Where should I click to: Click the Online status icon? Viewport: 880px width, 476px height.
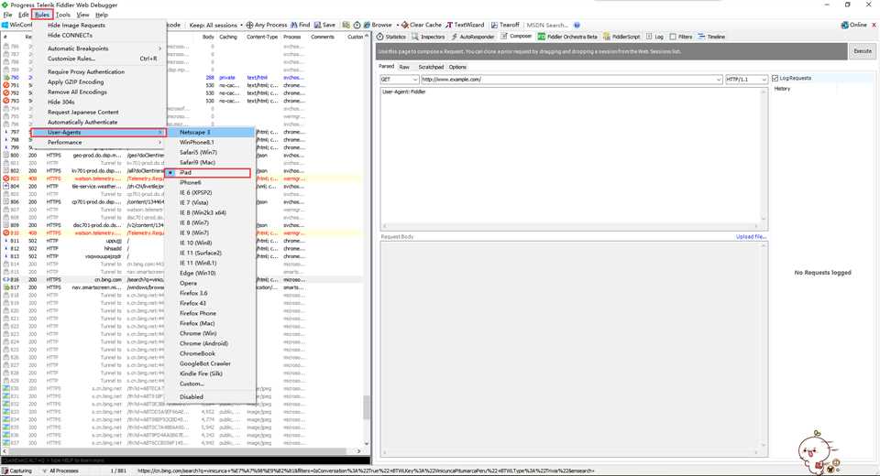coord(844,25)
